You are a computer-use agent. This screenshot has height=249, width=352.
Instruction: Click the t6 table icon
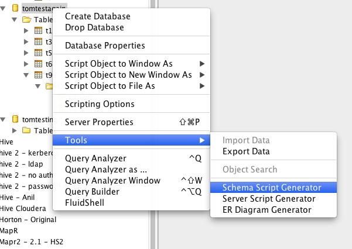(x=39, y=64)
